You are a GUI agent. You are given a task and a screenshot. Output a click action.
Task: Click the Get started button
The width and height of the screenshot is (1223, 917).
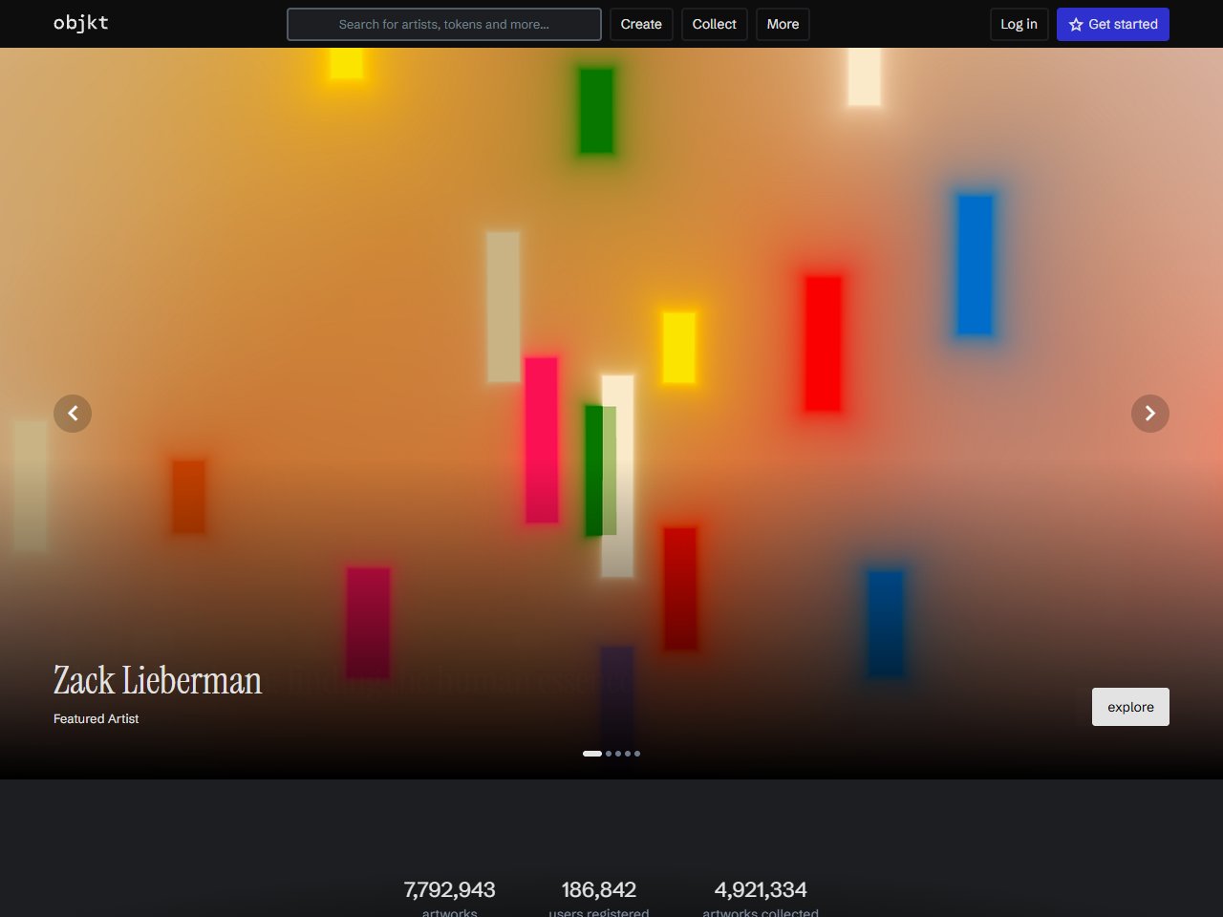pyautogui.click(x=1113, y=24)
